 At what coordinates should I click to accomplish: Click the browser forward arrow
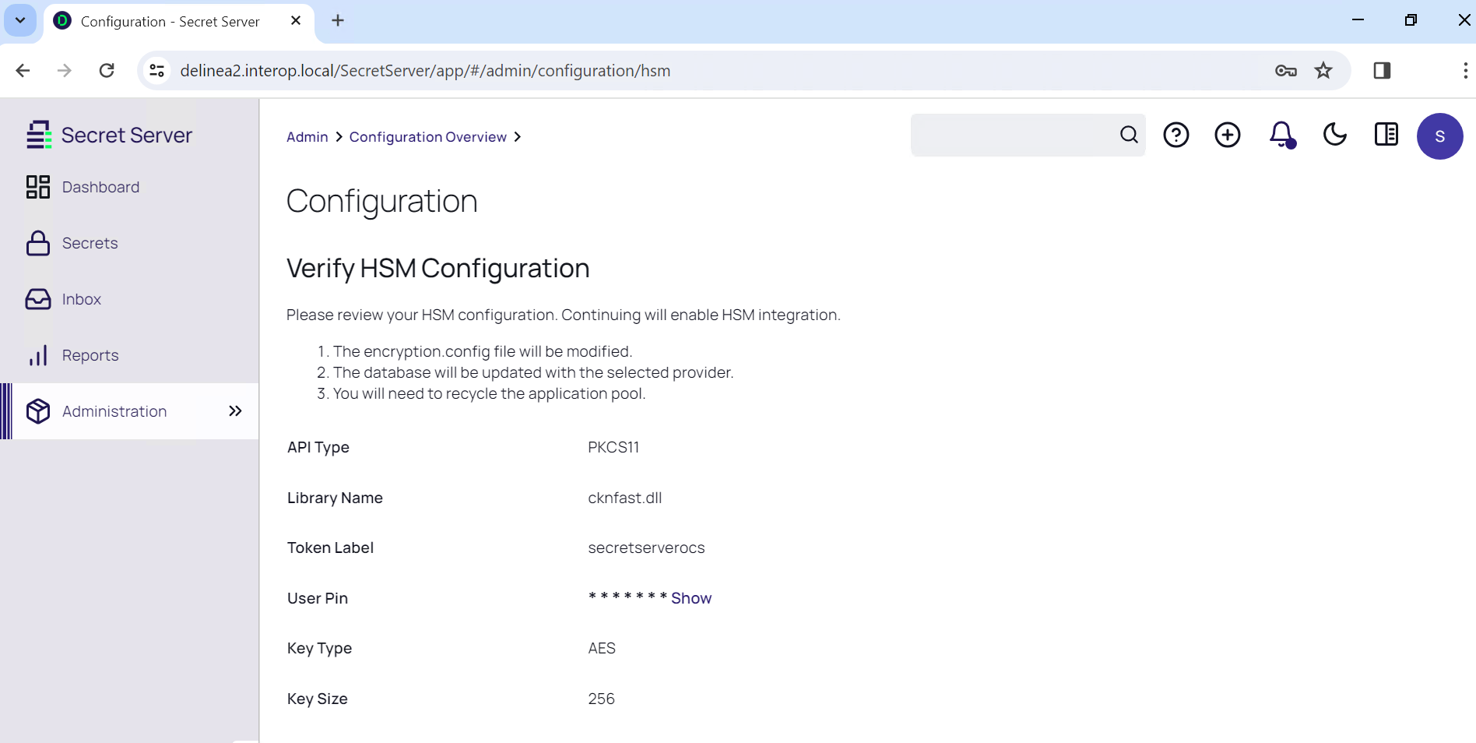click(x=65, y=71)
